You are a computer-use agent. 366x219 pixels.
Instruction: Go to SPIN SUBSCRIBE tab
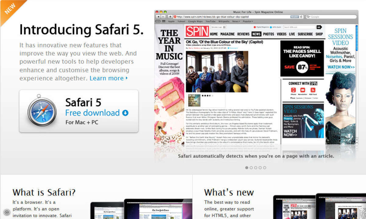click(305, 34)
